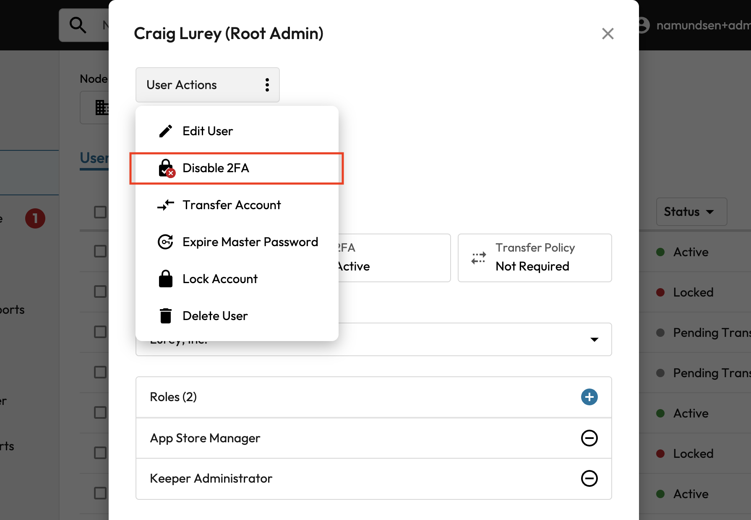Check the checkbox for the first Locked user row
Screen dimensions: 751x520
[100, 292]
